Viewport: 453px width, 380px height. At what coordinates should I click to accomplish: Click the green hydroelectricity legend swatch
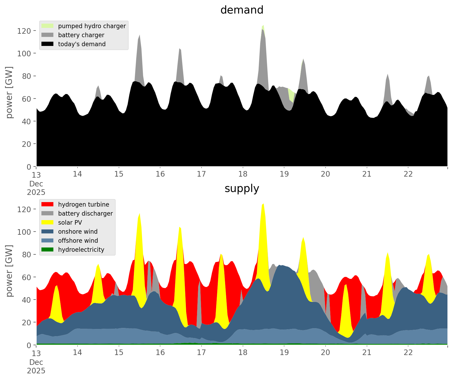(48, 250)
